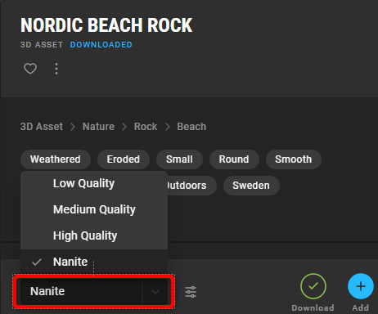The height and width of the screenshot is (314, 378).
Task: Open the Nanite quality combo box
Action: (94, 292)
